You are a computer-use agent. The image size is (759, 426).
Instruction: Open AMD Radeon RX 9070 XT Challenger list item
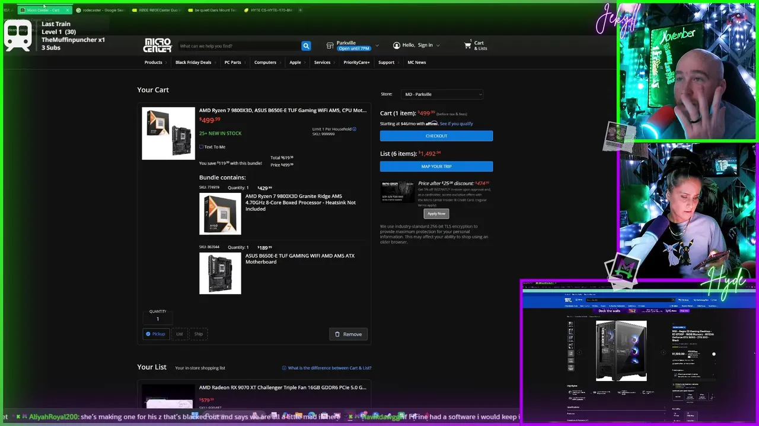click(283, 388)
